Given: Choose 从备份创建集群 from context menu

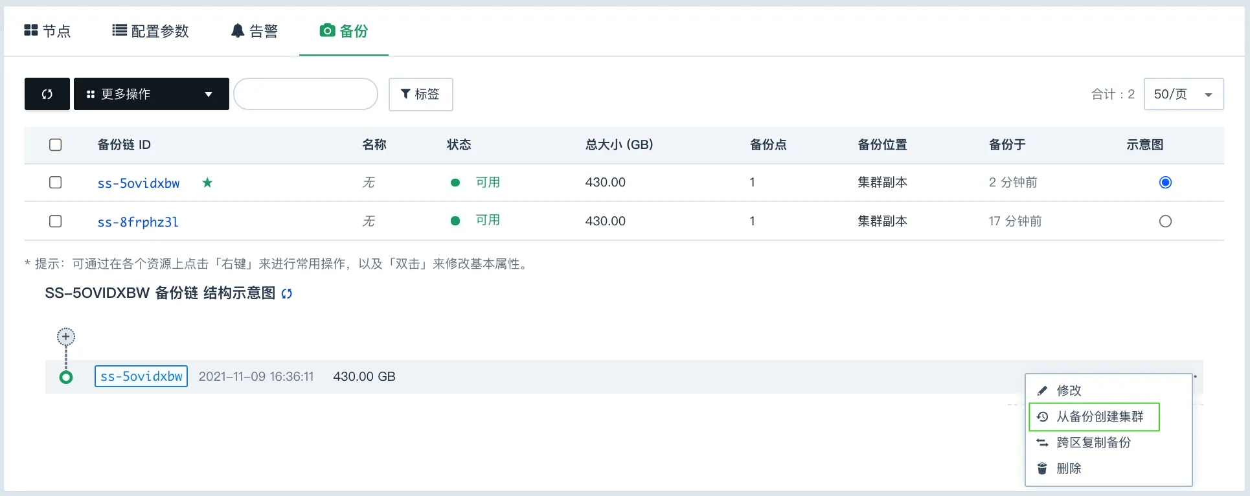Looking at the screenshot, I should click(x=1094, y=416).
